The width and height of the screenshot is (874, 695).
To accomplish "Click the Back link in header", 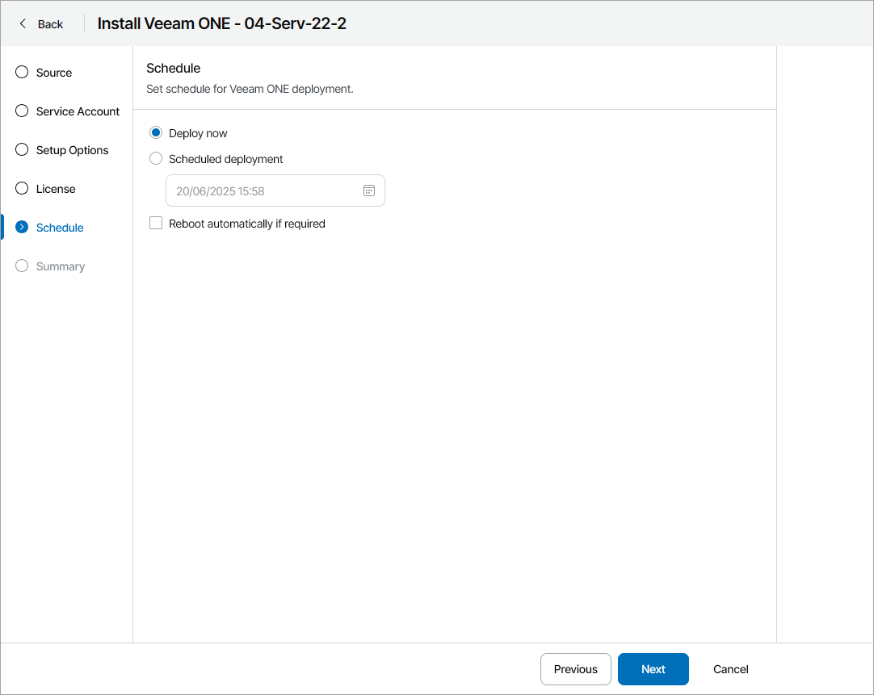I will coord(50,24).
